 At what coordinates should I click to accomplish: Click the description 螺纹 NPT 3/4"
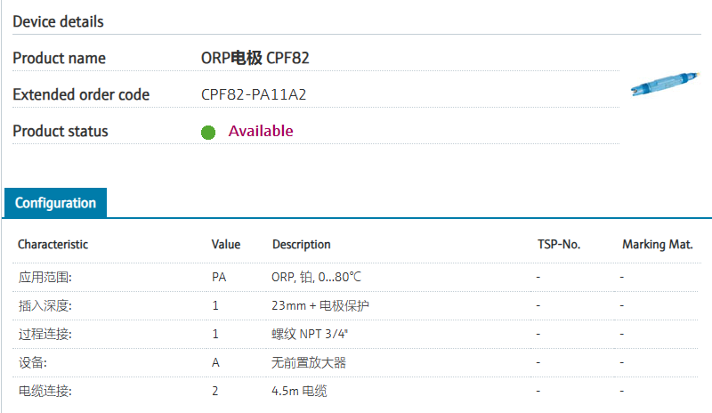(x=310, y=334)
